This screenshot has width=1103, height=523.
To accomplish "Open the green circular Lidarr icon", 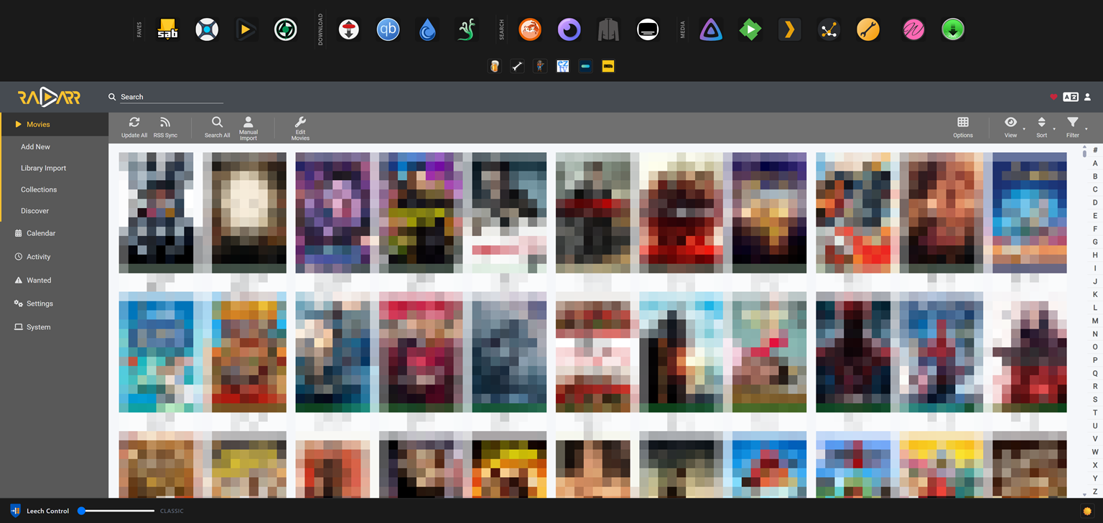I will tap(286, 29).
